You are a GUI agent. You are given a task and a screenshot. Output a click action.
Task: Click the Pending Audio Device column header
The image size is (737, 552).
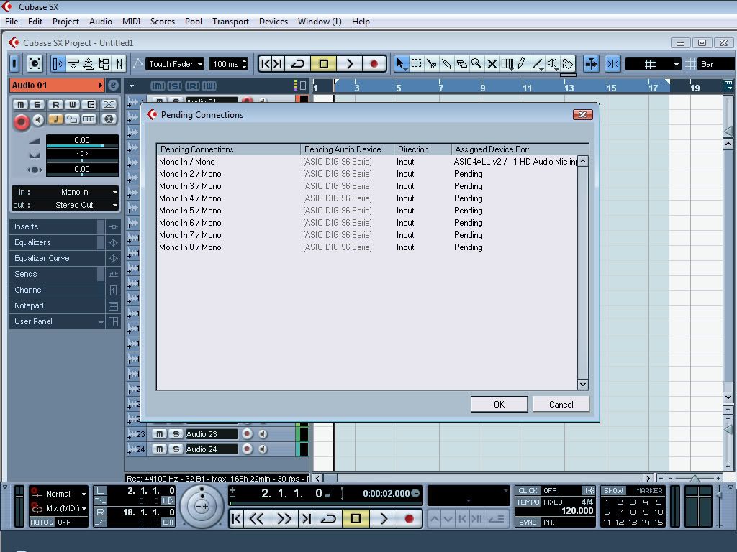(x=347, y=149)
